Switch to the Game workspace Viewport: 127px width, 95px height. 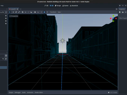(x=65, y=6)
